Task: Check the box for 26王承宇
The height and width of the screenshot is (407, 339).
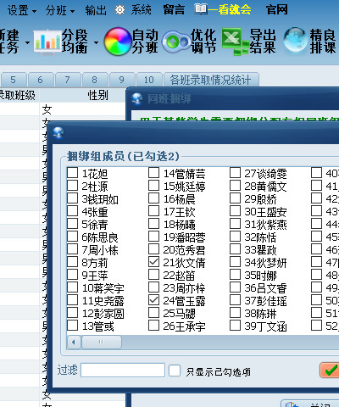Action: pyautogui.click(x=153, y=326)
